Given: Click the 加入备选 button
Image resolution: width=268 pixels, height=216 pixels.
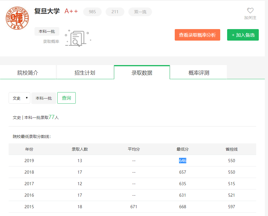Looking at the screenshot, I should 243,35.
